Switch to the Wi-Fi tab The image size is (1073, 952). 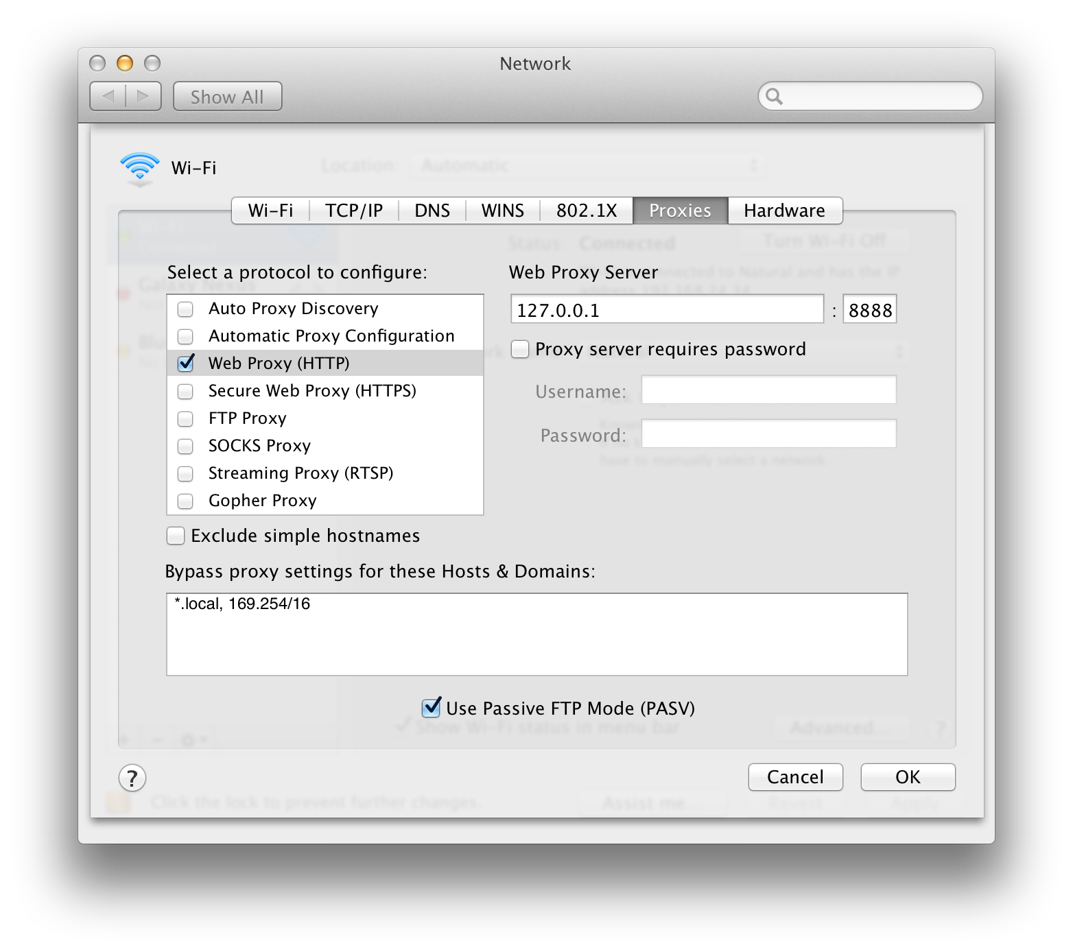tap(270, 211)
